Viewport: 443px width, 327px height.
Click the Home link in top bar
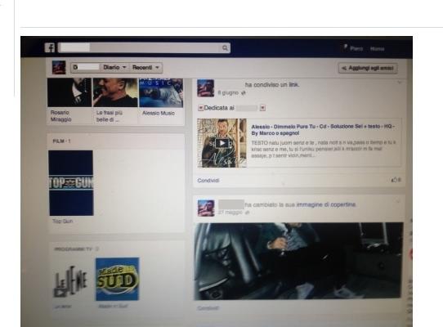coord(377,49)
